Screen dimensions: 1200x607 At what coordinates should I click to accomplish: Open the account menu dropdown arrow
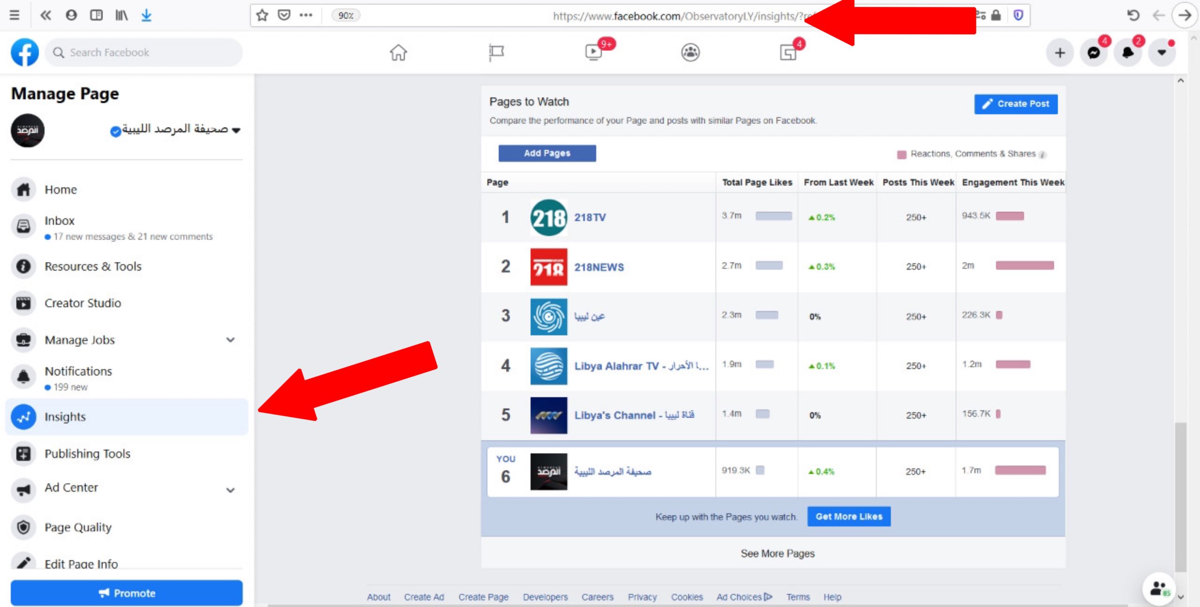[x=1162, y=53]
